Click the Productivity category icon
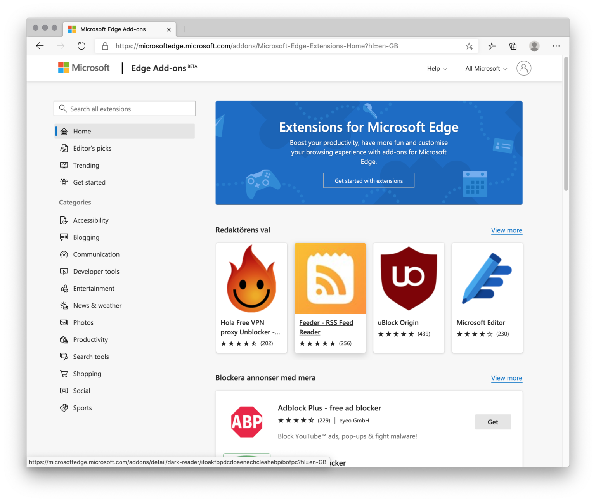596x502 pixels. point(64,339)
